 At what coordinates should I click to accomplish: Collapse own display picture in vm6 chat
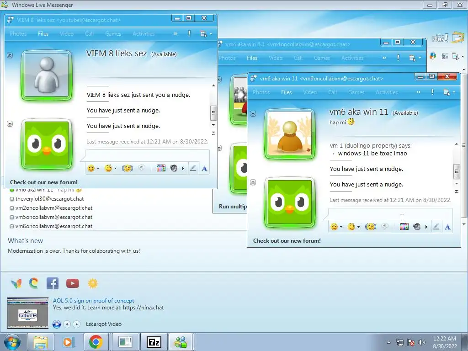coord(253,182)
